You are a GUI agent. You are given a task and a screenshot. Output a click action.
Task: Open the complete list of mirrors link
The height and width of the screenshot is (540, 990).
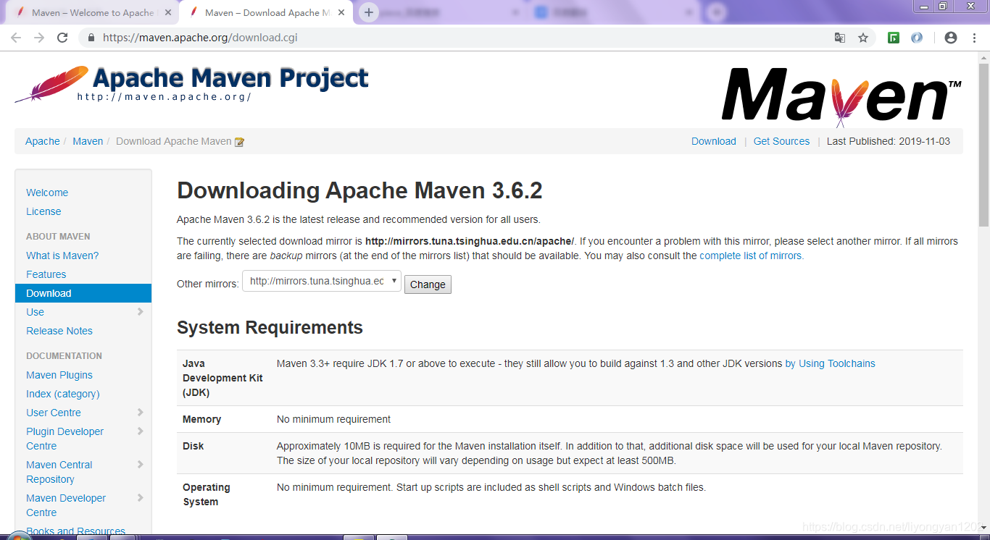click(x=752, y=256)
